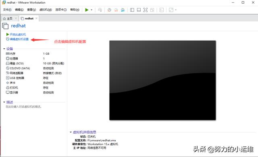Select the 内存 memory device row
This screenshot has height=157, width=258.
click(x=35, y=54)
